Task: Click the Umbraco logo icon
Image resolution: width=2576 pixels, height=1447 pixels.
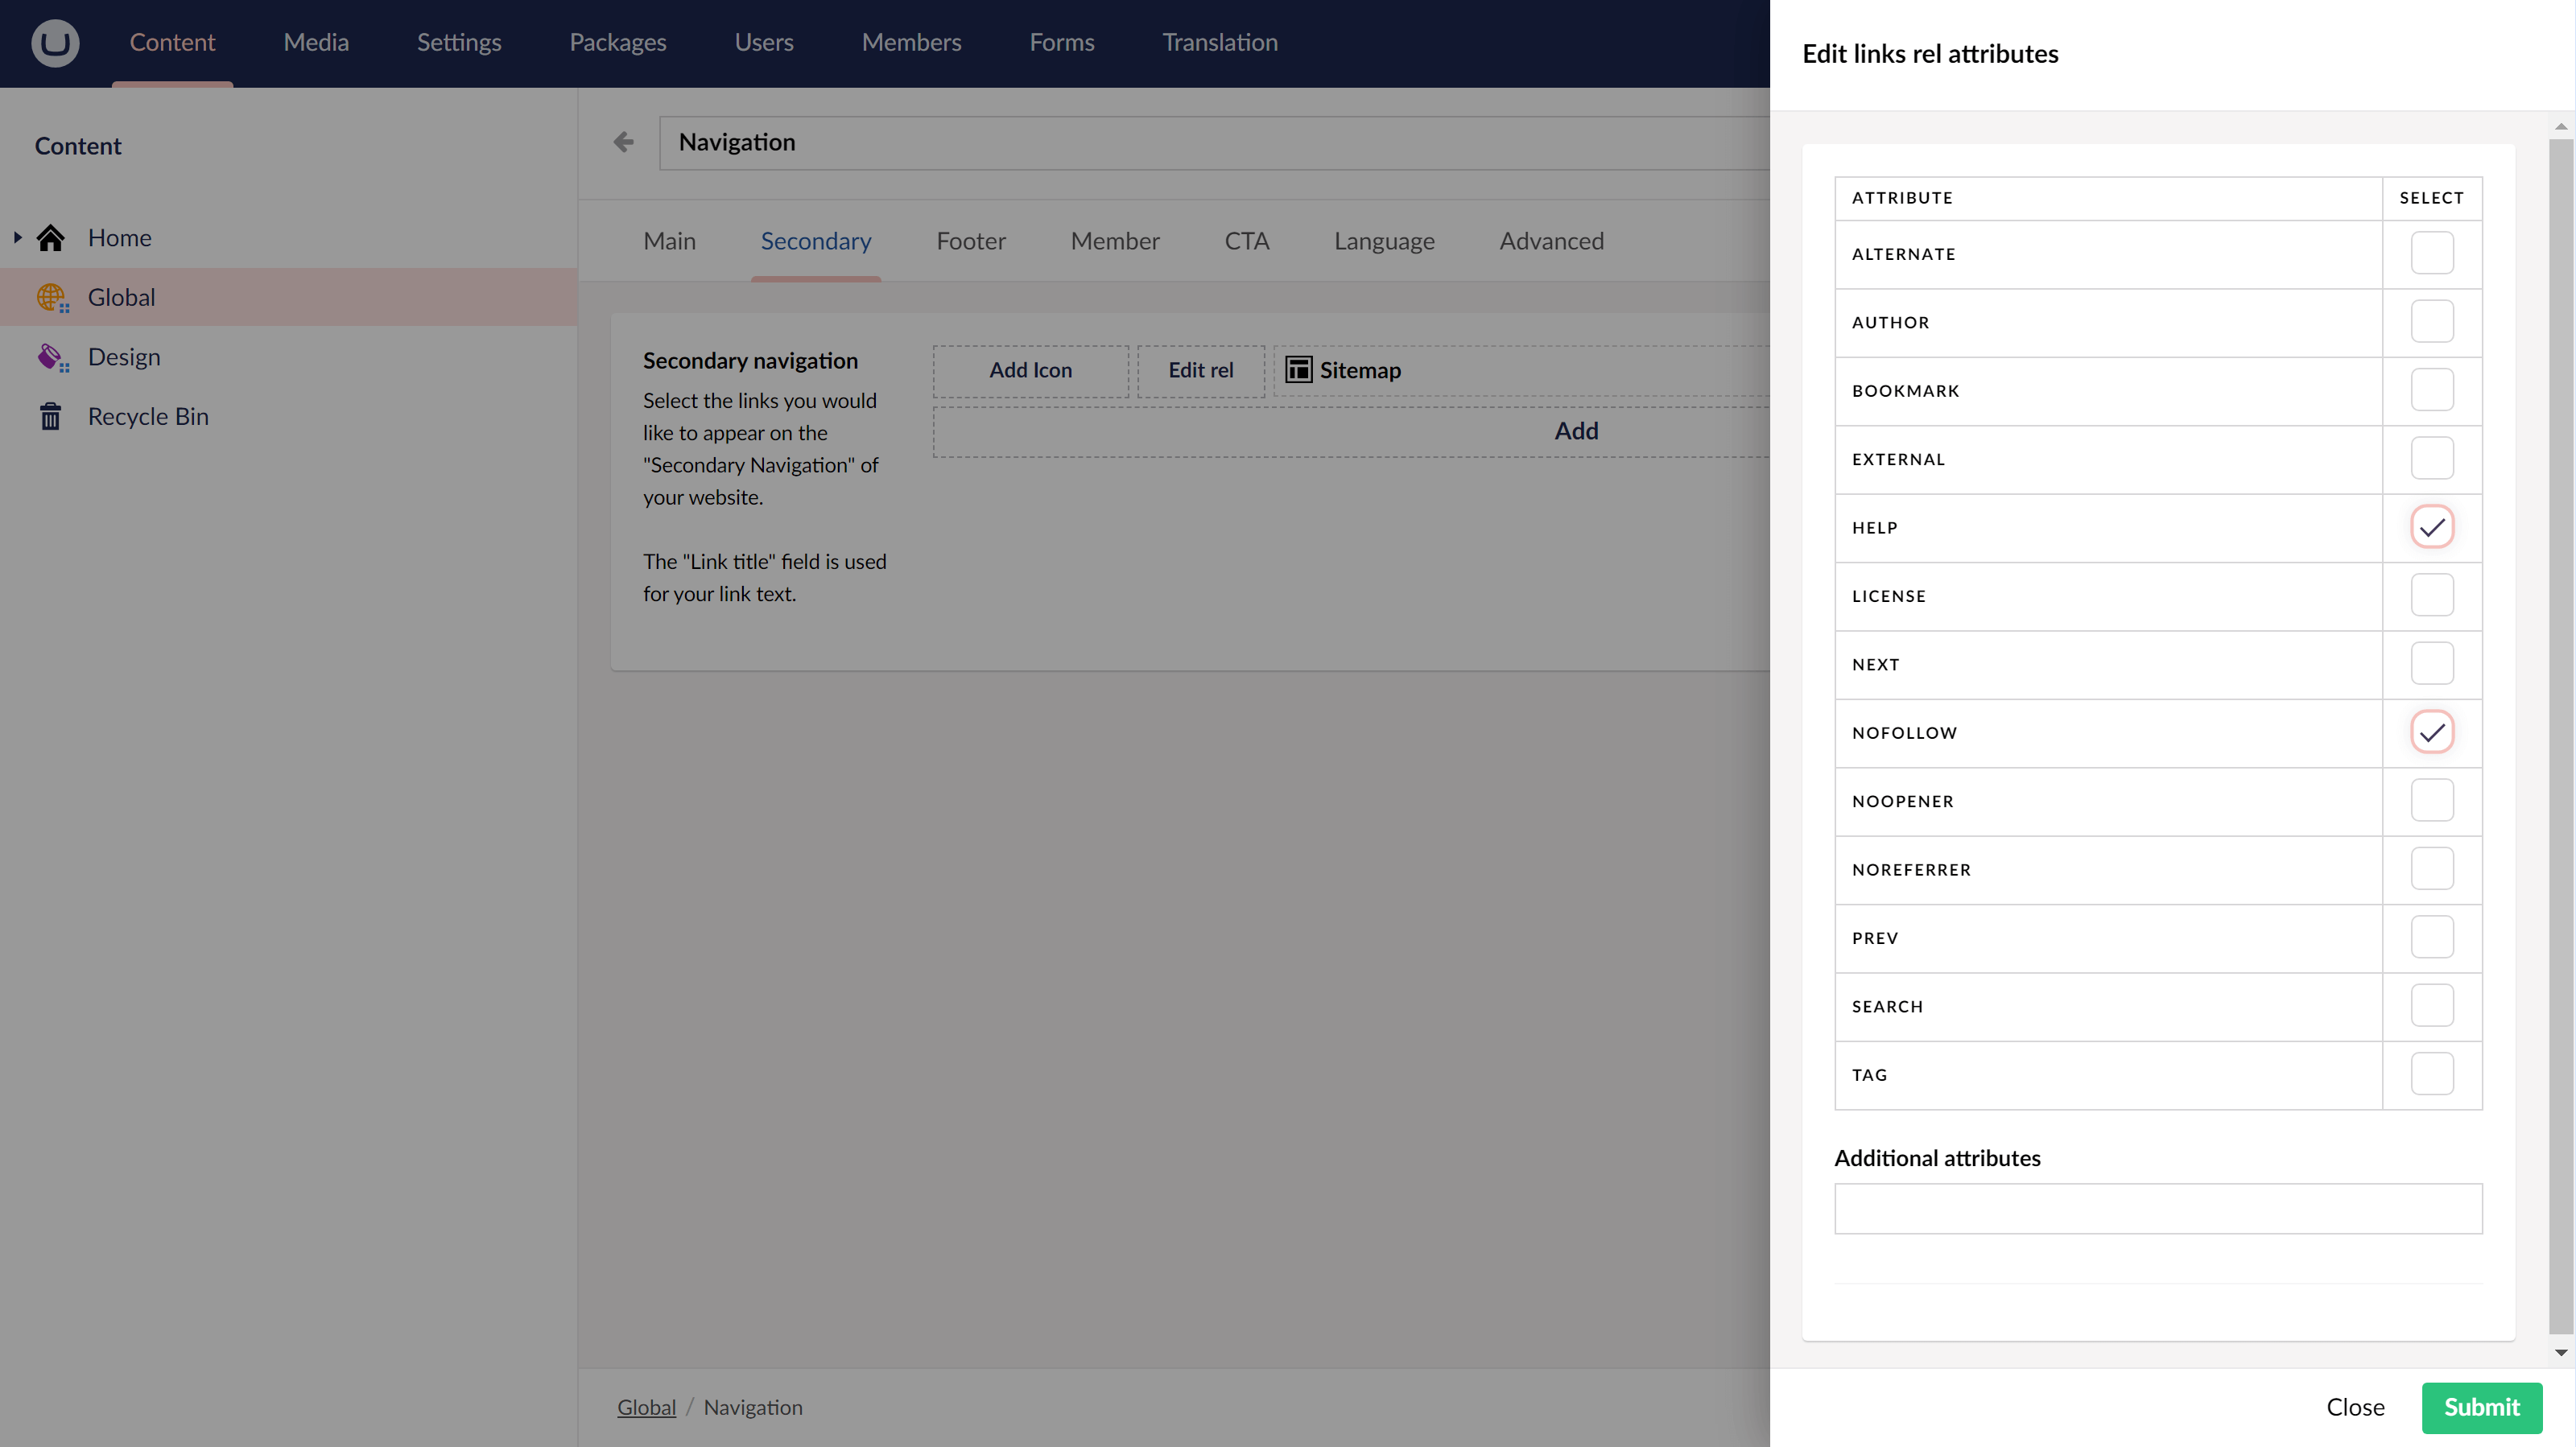Action: coord(55,42)
